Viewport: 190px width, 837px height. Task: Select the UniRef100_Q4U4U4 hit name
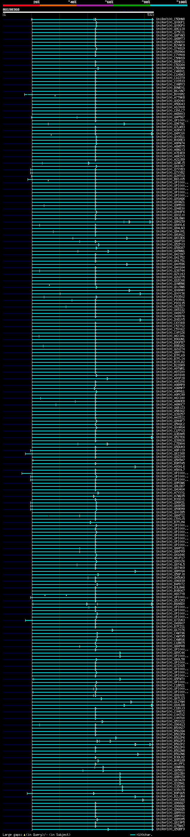click(170, 489)
